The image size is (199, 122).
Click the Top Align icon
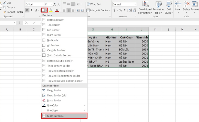[64, 4]
